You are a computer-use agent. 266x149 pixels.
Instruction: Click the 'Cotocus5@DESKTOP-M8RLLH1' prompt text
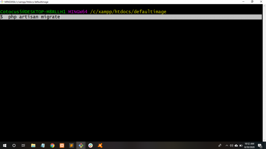click(33, 12)
